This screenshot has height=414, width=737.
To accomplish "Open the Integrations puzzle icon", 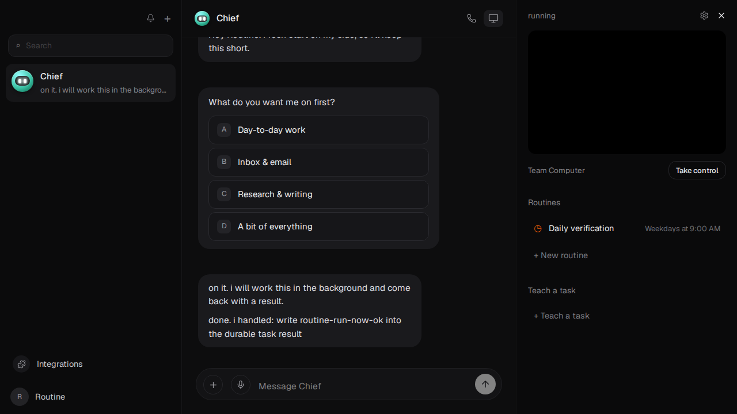I will (21, 364).
